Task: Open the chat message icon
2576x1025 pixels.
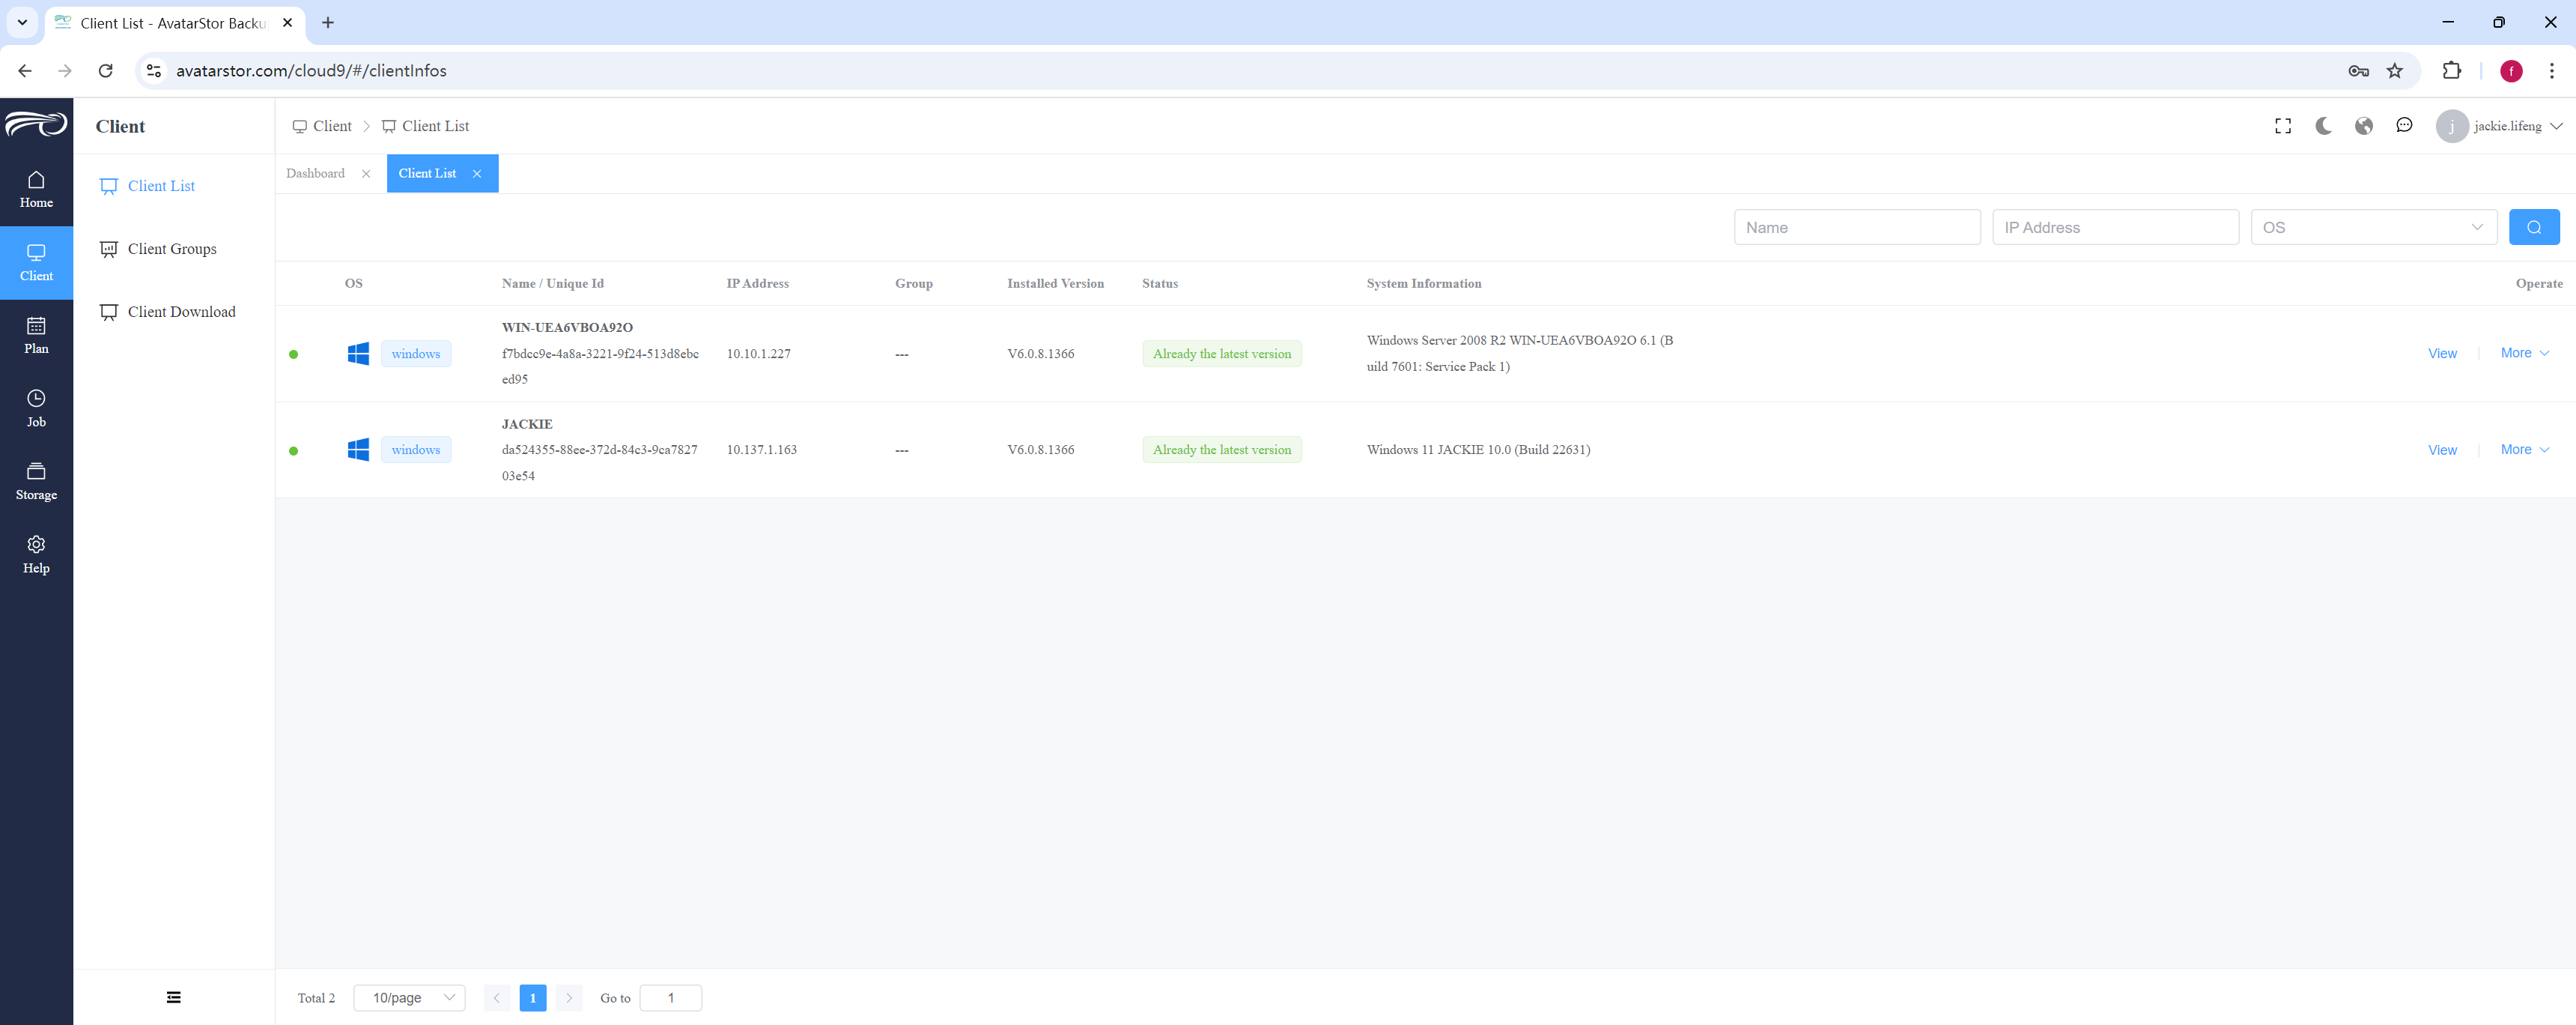Action: [x=2404, y=126]
